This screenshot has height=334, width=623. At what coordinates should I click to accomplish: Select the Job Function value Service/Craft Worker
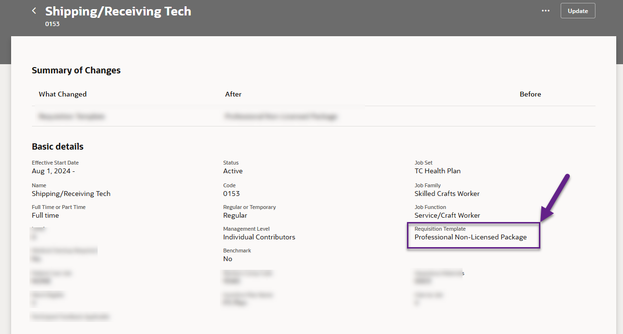tap(448, 215)
